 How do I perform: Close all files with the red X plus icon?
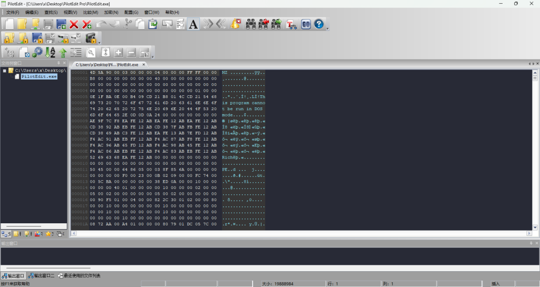point(87,24)
